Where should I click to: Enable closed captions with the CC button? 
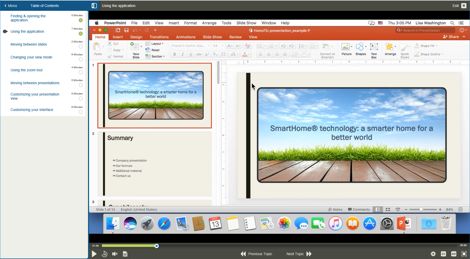(443, 254)
